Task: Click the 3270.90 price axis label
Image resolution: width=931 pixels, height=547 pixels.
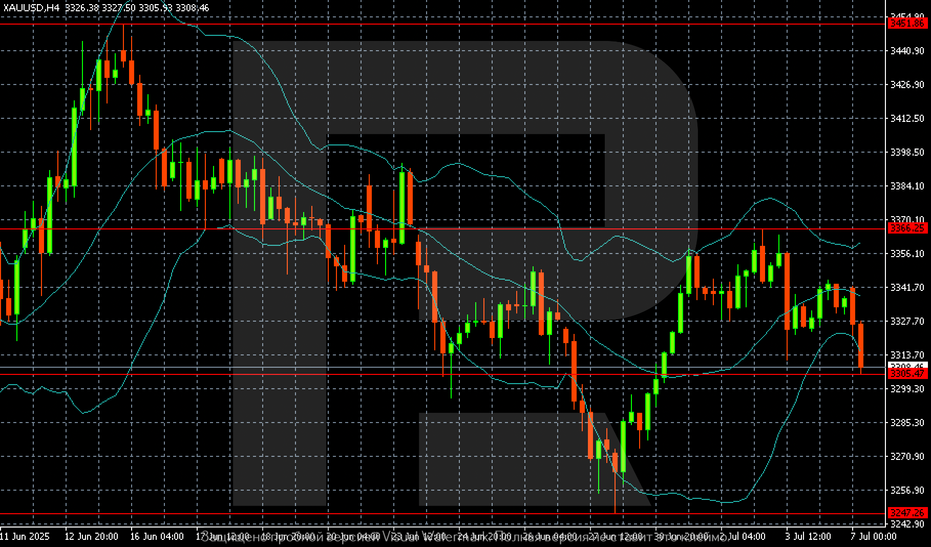Action: point(907,456)
